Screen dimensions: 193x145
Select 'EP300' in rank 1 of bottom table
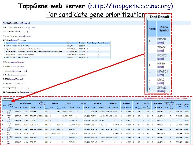pyautogui.click(x=9, y=111)
